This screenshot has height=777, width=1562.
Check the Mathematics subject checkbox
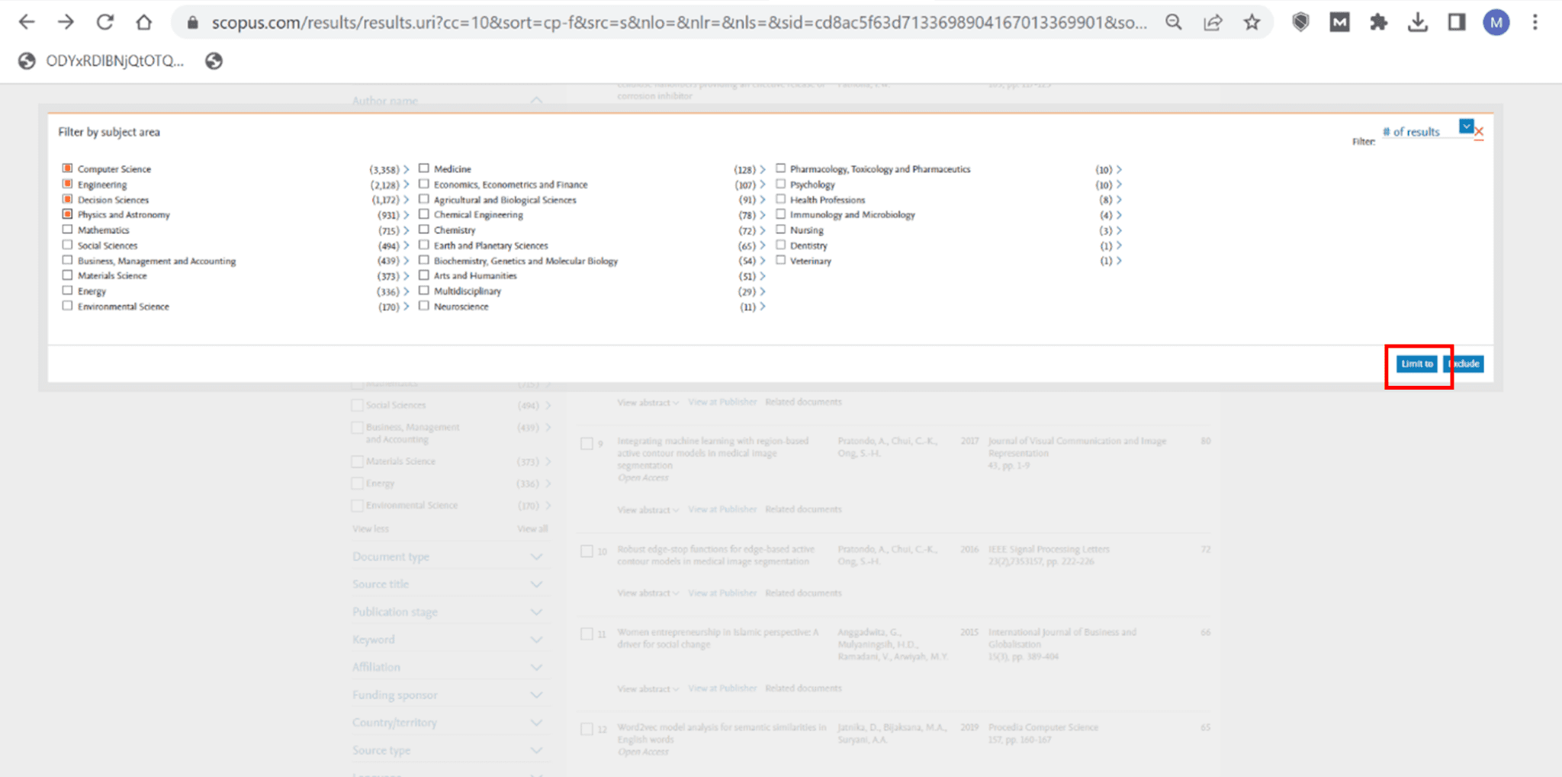point(68,230)
